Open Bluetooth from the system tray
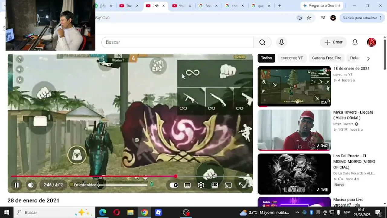This screenshot has height=218, width=387. pos(311,213)
